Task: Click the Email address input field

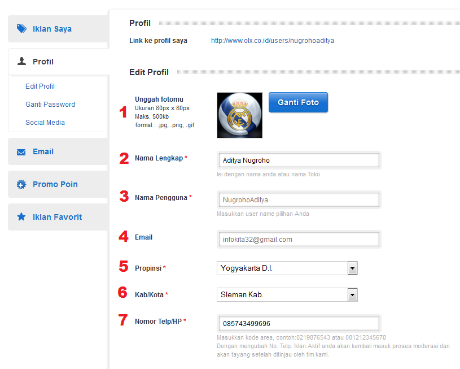Action: (x=299, y=239)
